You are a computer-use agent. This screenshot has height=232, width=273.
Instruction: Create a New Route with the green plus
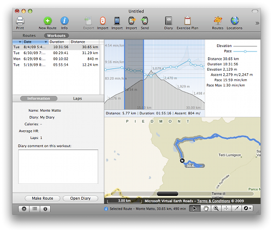(x=48, y=21)
